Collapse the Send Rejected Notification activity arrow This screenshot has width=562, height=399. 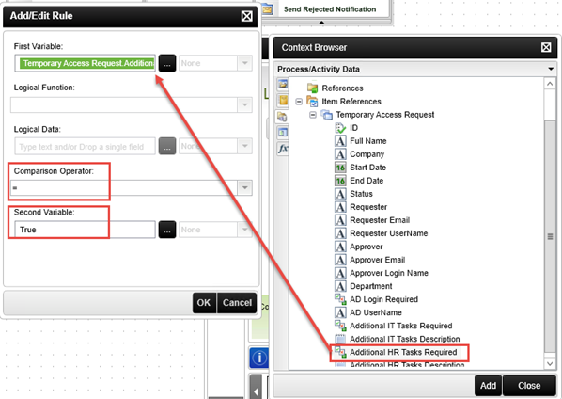[321, 22]
